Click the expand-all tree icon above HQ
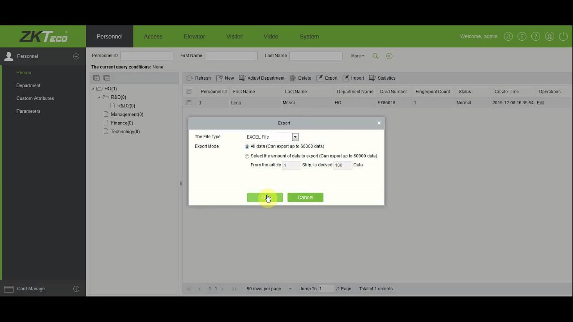573x322 pixels. (96, 78)
